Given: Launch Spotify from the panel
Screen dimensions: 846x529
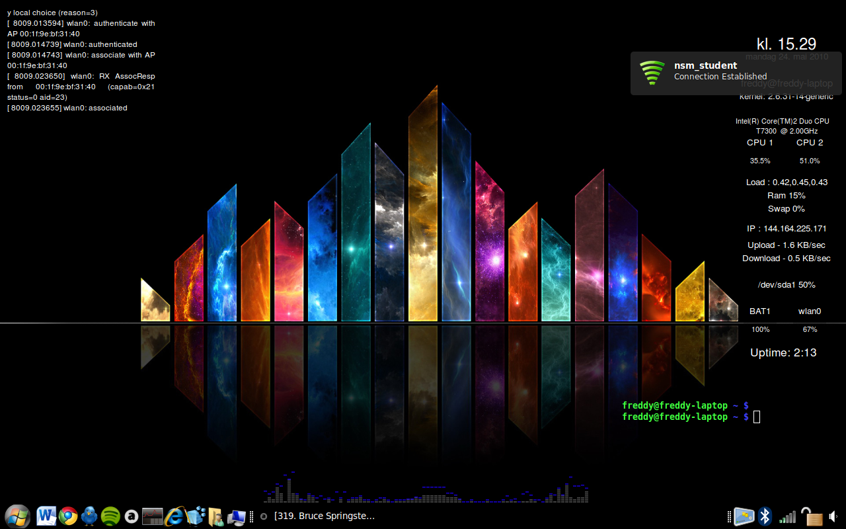Looking at the screenshot, I should coord(110,516).
